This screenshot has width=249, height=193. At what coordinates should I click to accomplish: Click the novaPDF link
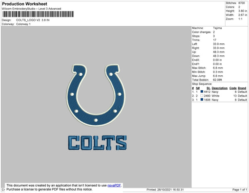tap(114, 186)
